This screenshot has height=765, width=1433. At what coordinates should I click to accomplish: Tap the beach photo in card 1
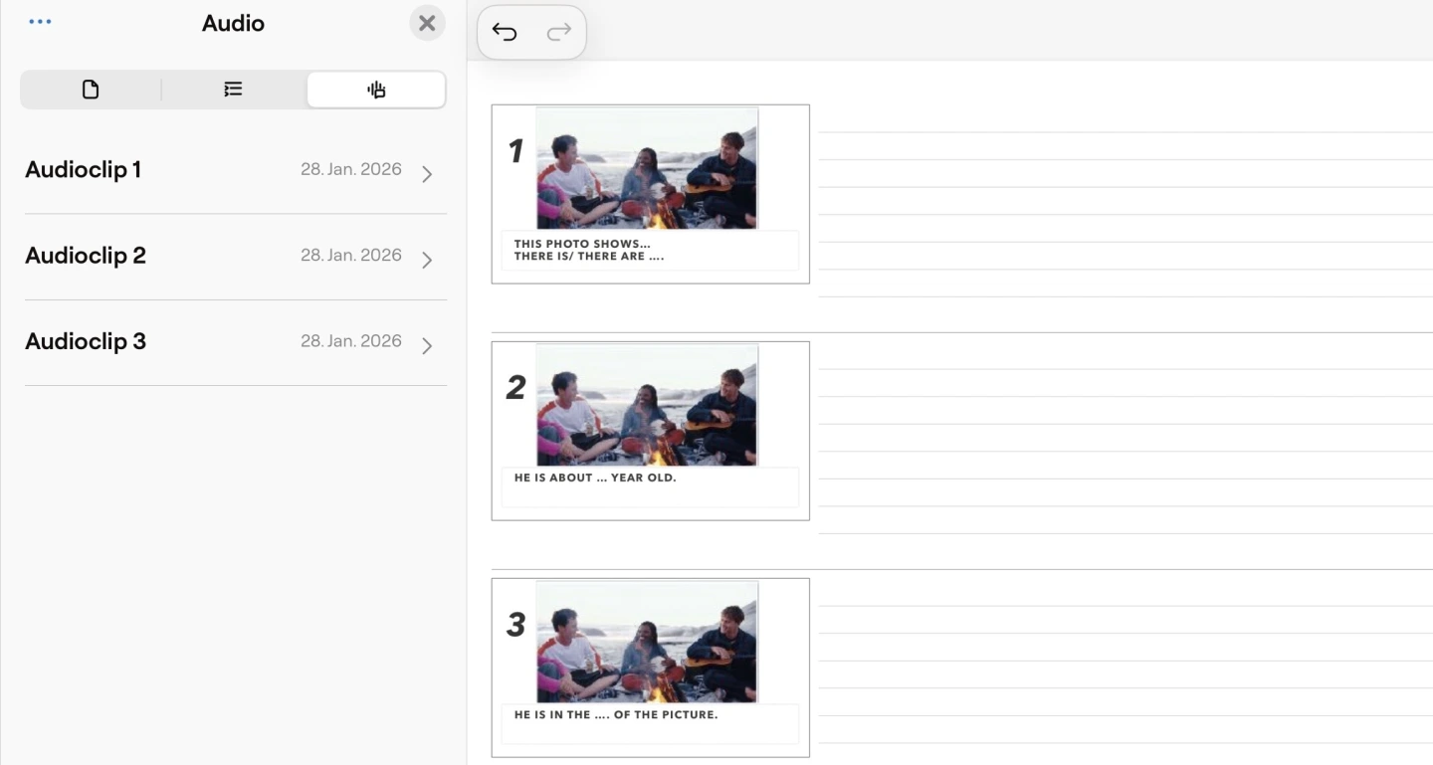tap(647, 168)
